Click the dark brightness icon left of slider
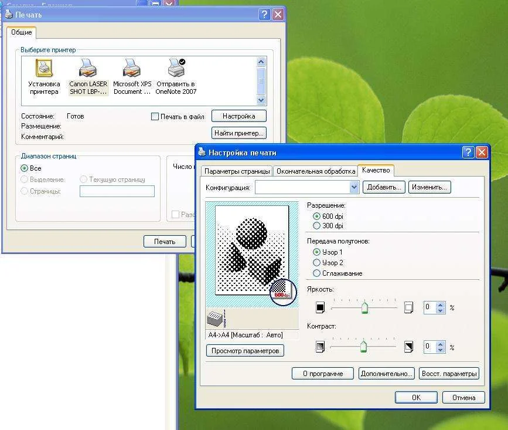 coord(320,307)
